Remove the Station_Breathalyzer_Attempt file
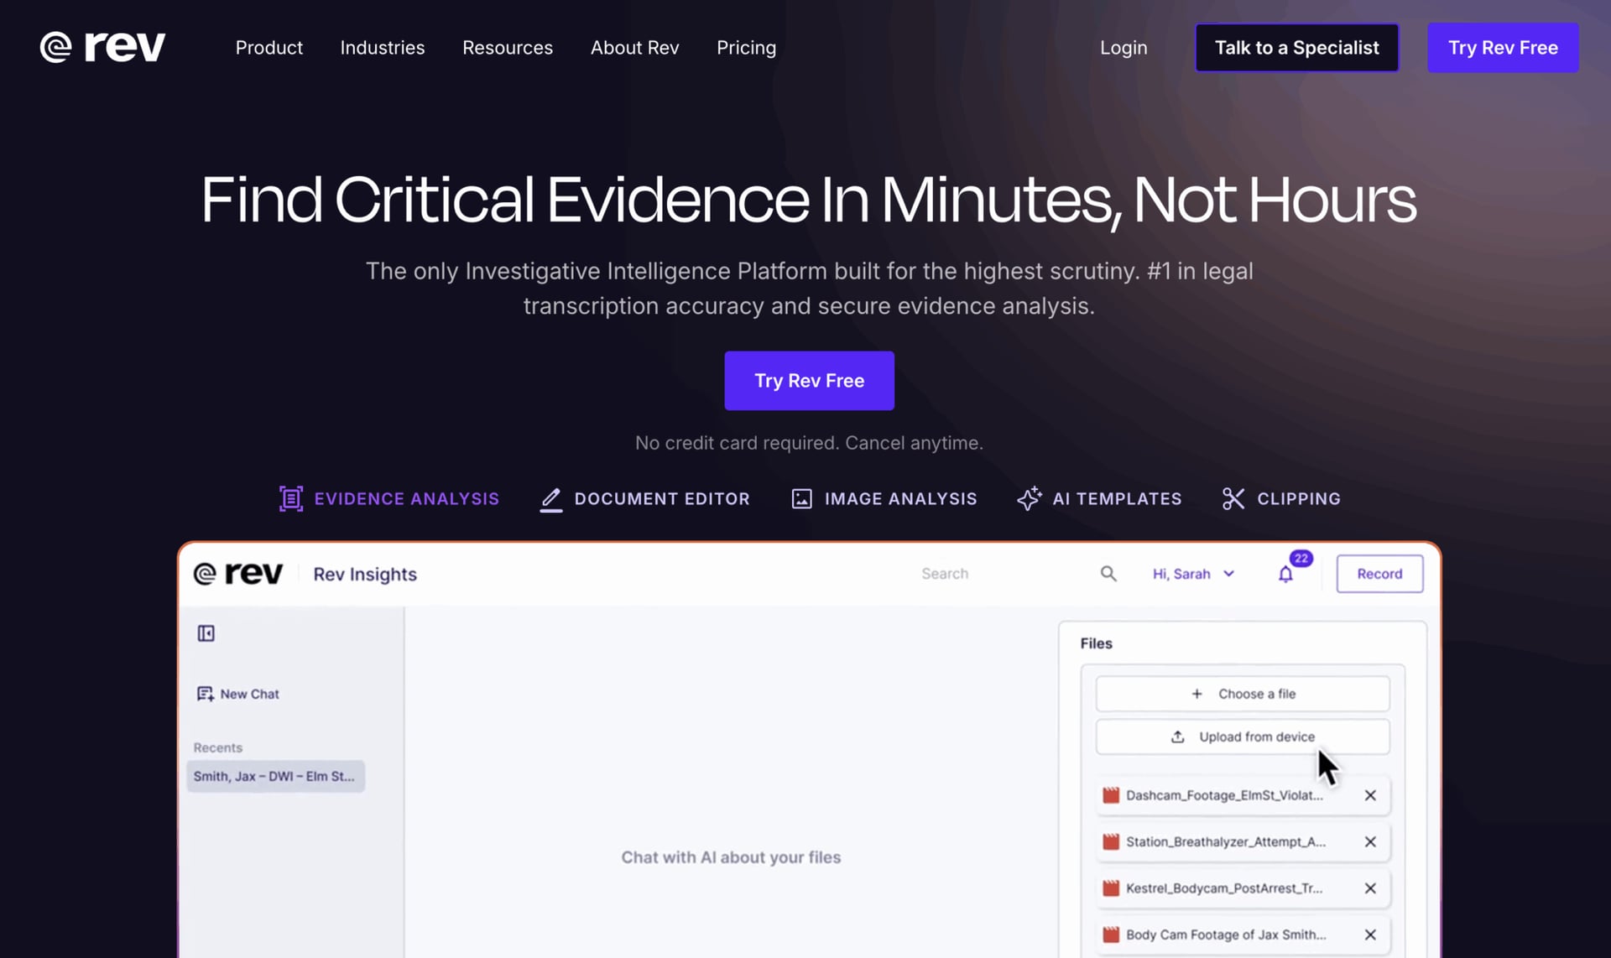 click(x=1370, y=841)
